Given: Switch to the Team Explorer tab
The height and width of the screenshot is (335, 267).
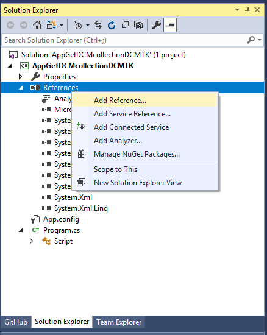Looking at the screenshot, I should click(119, 322).
